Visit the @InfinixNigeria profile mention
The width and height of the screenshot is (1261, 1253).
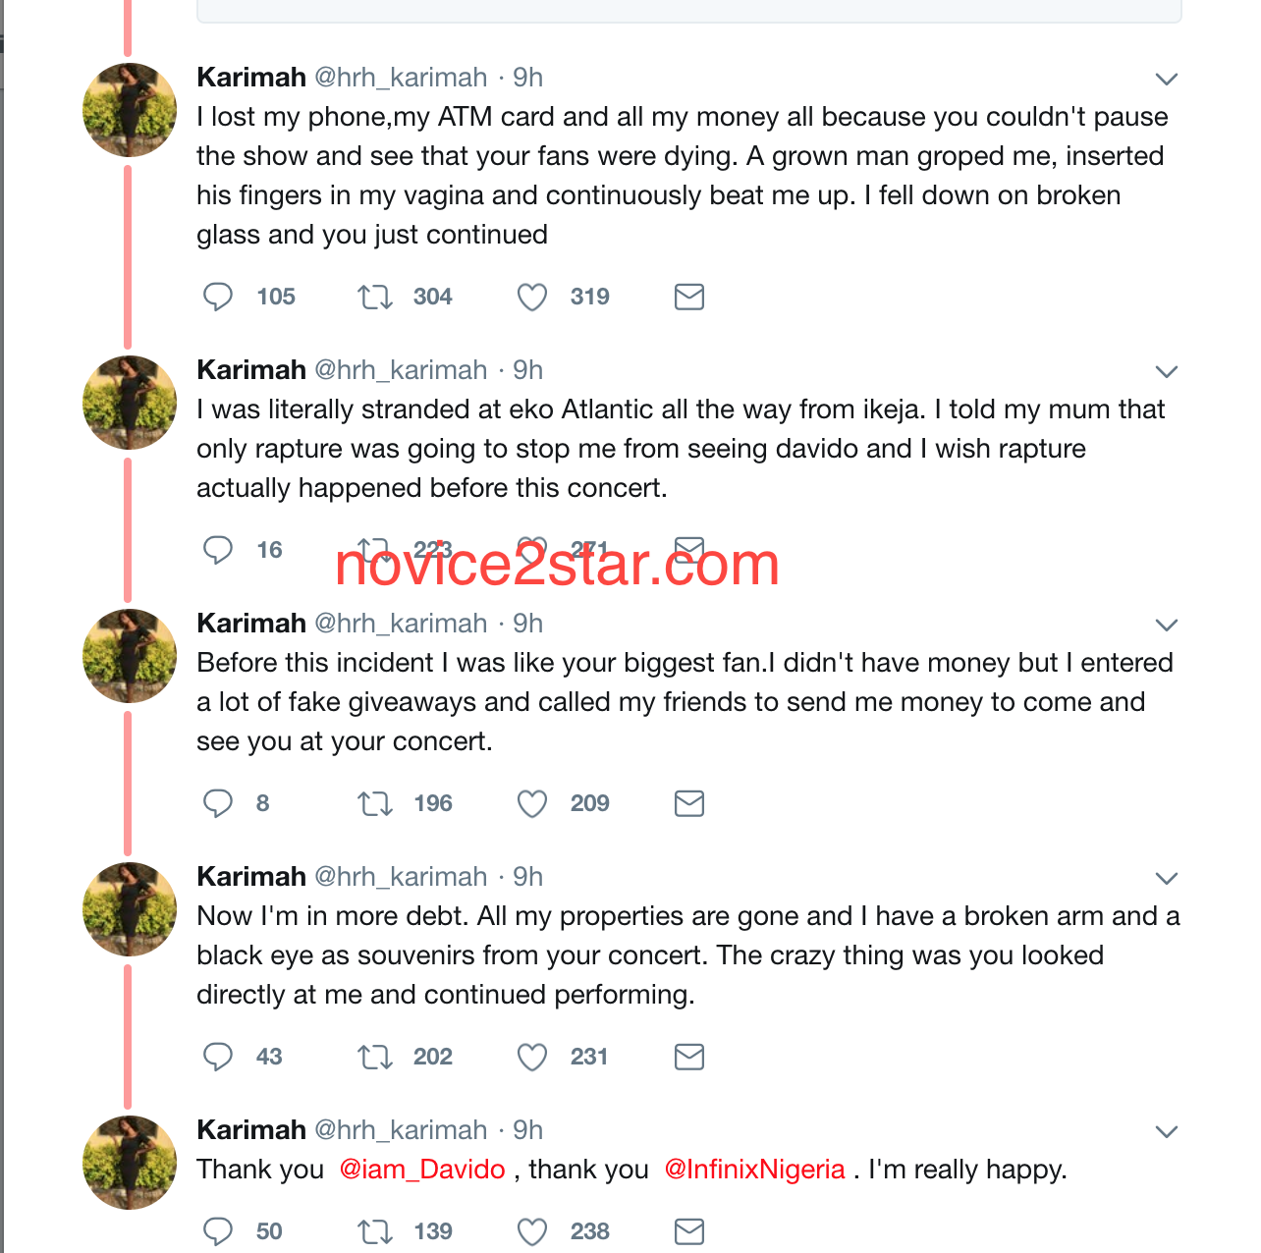[x=754, y=1170]
